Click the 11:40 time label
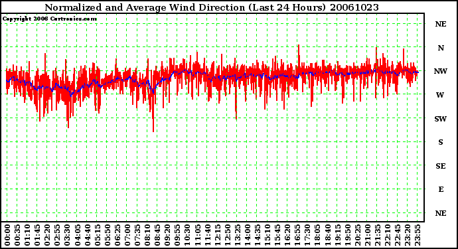Image resolution: width=458 pixels, height=249 pixels. click(x=207, y=235)
